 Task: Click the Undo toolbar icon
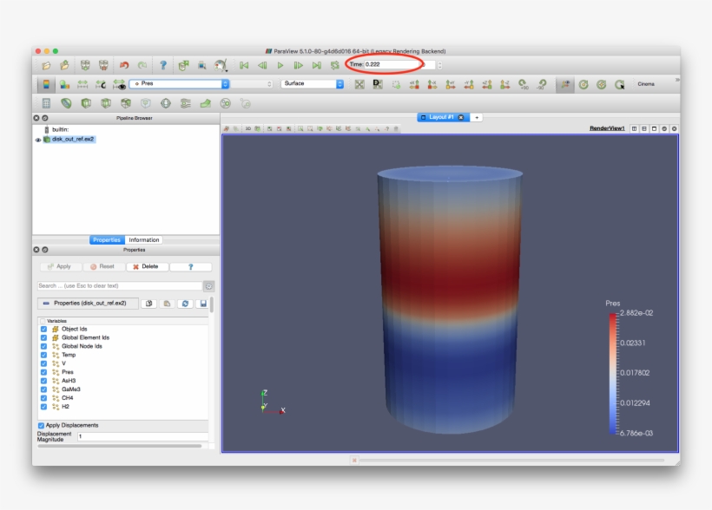(124, 65)
